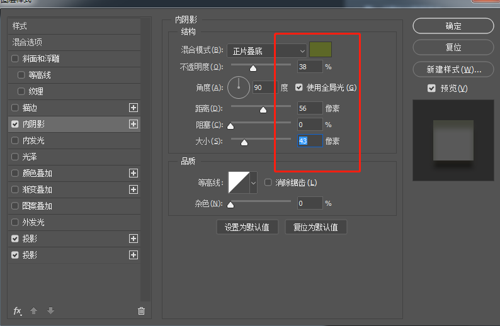Image resolution: width=500 pixels, height=326 pixels.
Task: Enable 图案叠加 checkbox
Action: [x=15, y=206]
